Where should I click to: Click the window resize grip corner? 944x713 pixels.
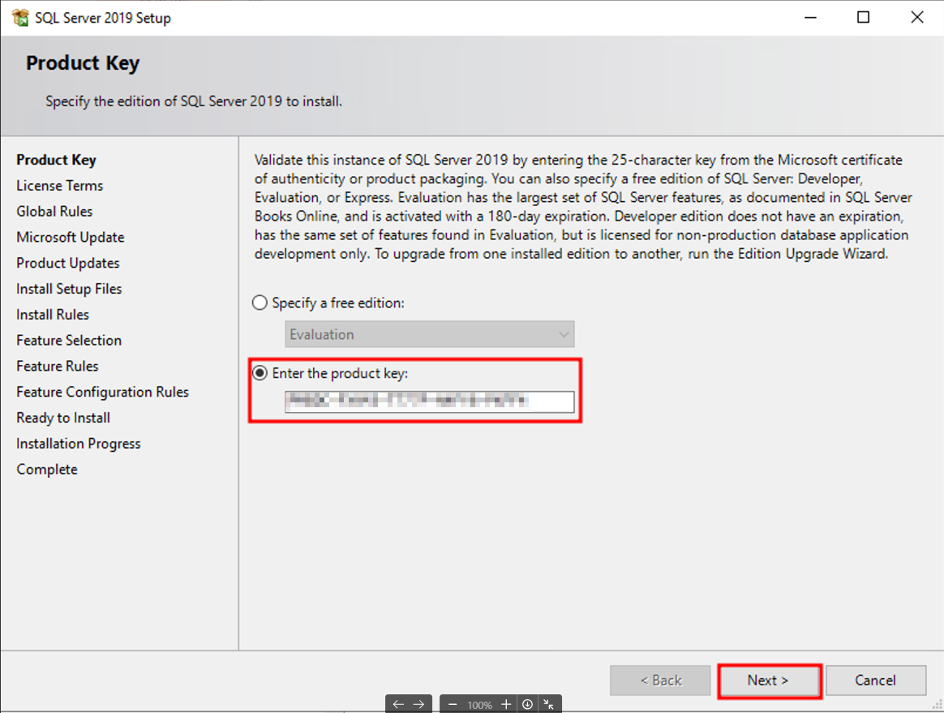pyautogui.click(x=937, y=704)
